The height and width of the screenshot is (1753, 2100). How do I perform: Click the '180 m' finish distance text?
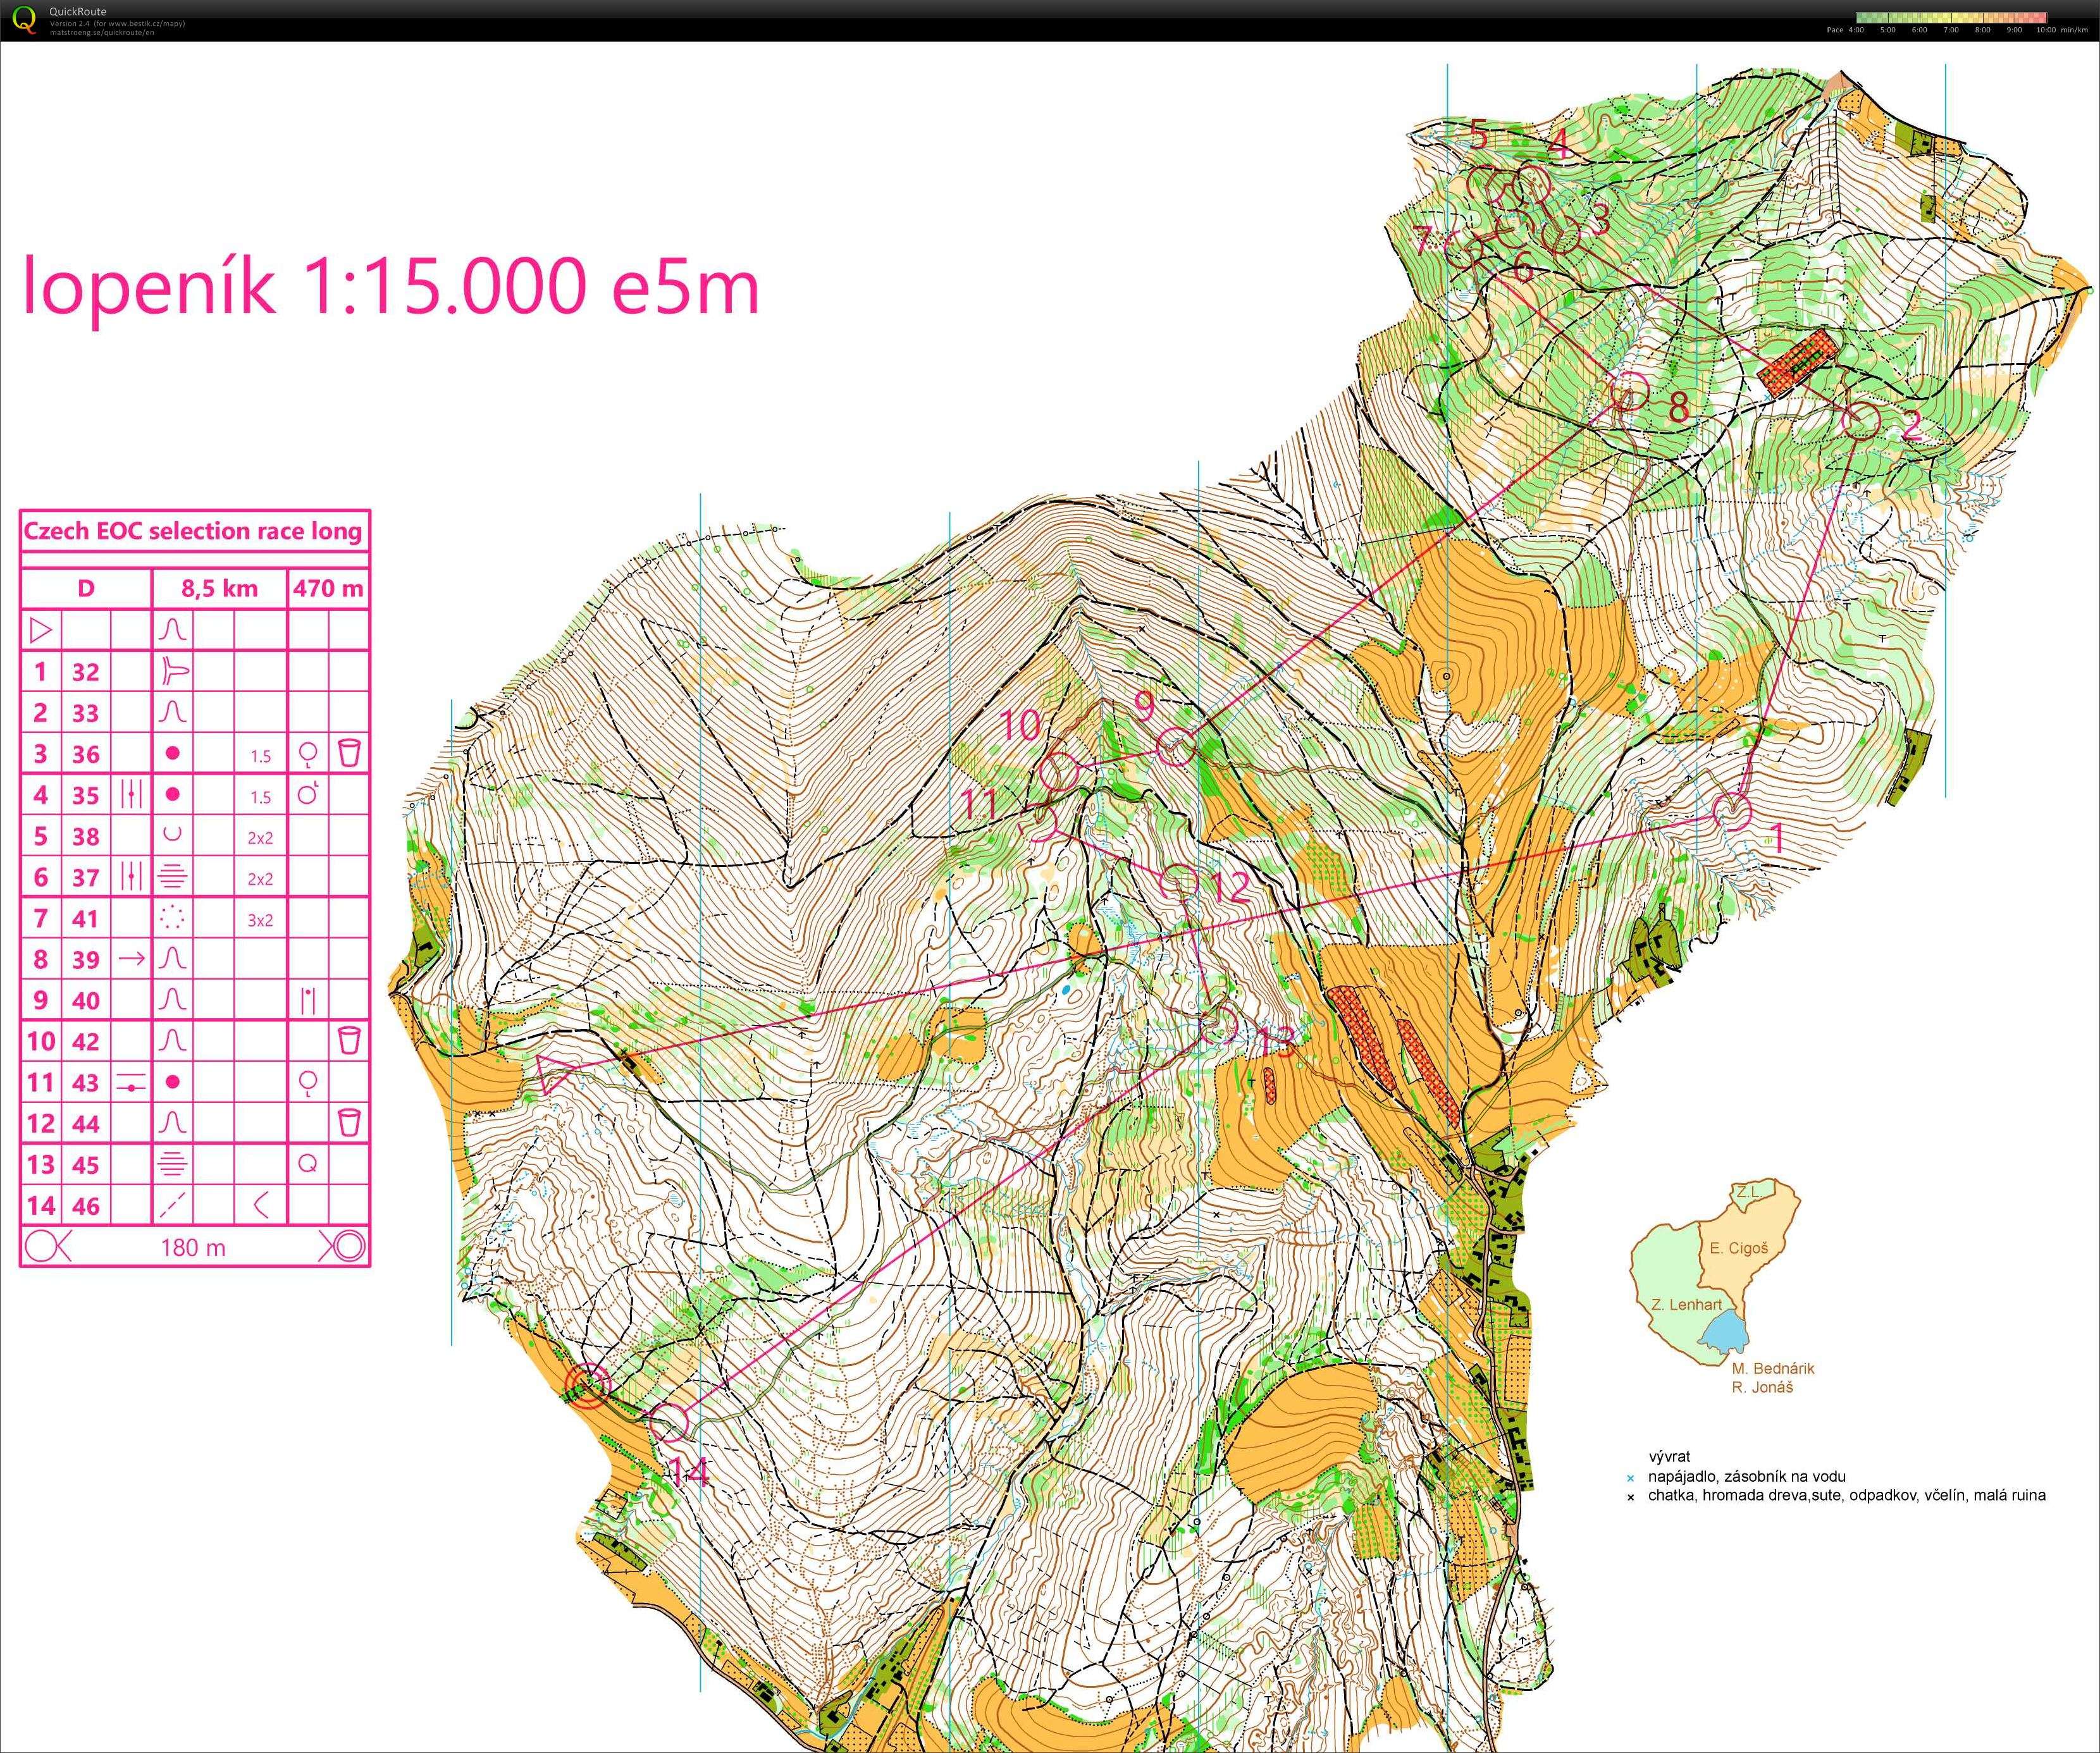193,1247
